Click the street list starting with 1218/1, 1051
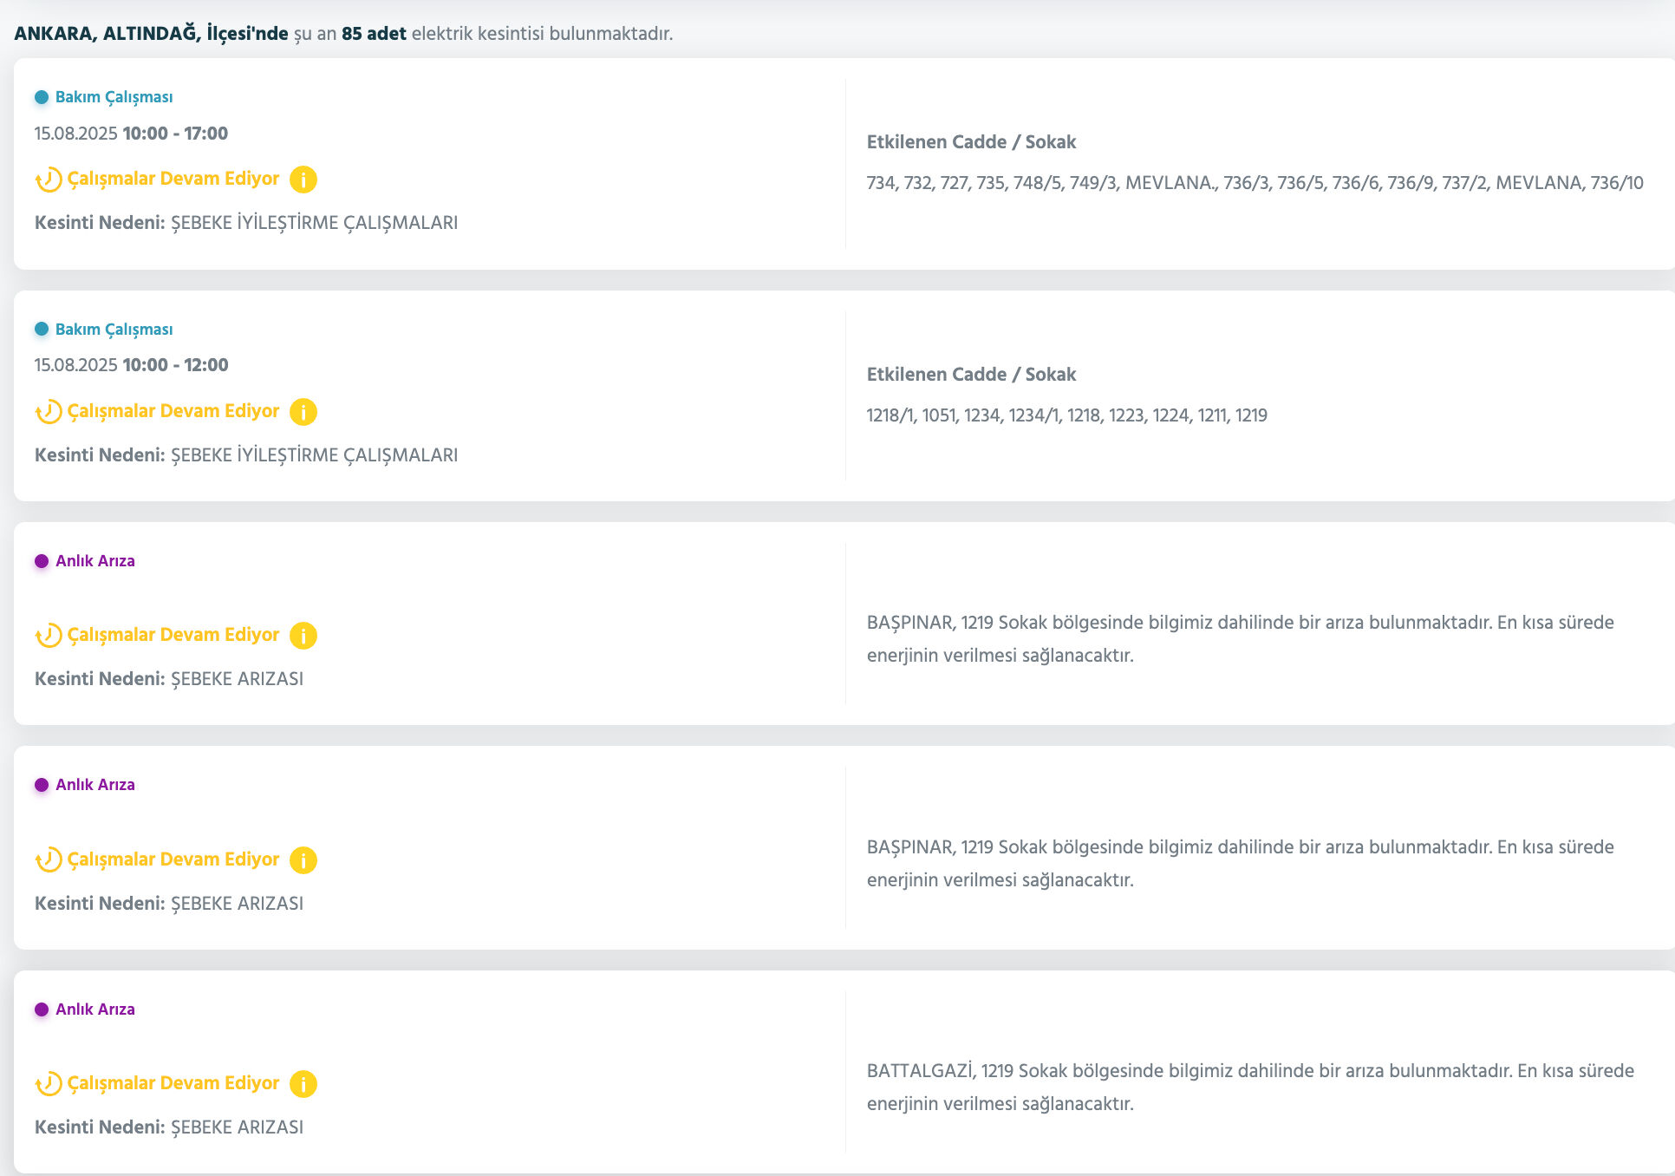This screenshot has width=1675, height=1176. (x=1066, y=415)
